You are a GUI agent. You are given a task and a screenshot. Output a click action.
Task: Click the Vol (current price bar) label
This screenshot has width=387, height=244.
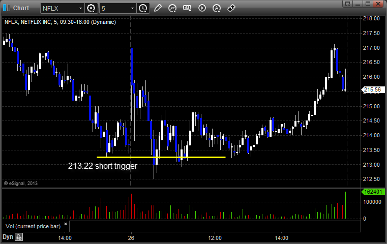[33, 226]
